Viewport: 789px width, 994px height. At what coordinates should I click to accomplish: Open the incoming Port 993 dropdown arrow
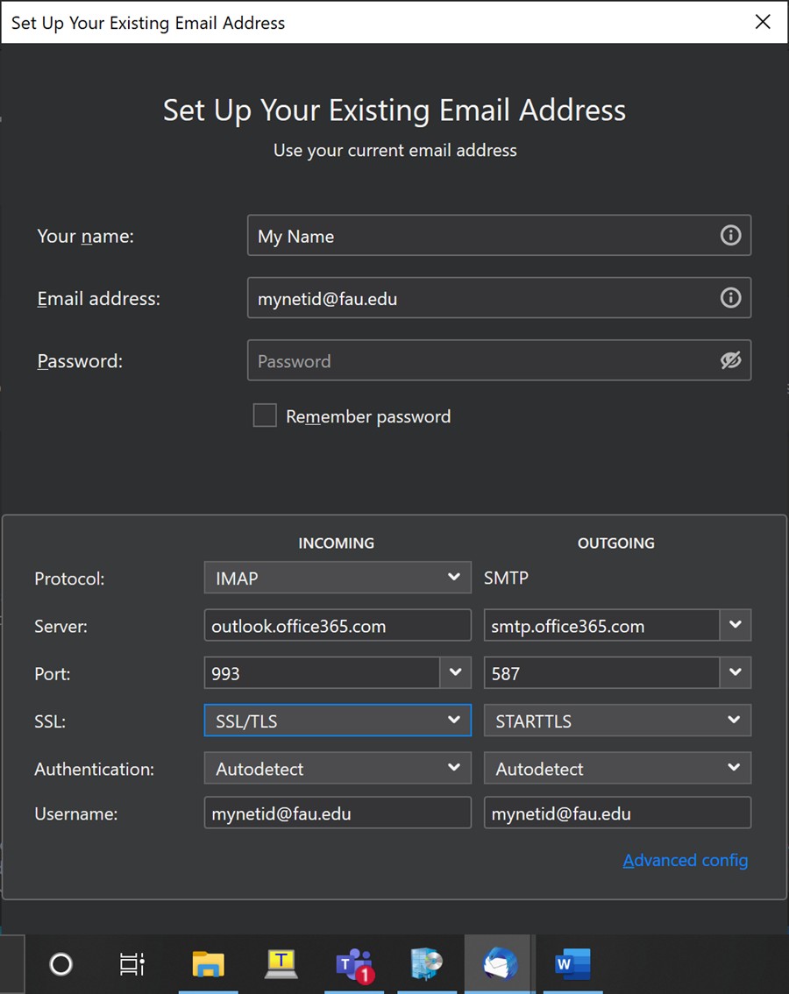click(455, 673)
